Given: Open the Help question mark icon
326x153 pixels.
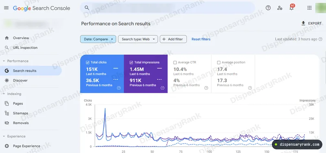Looking at the screenshot, I should click(x=268, y=8).
